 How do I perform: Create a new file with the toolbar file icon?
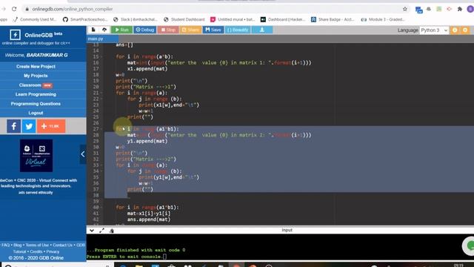93,30
